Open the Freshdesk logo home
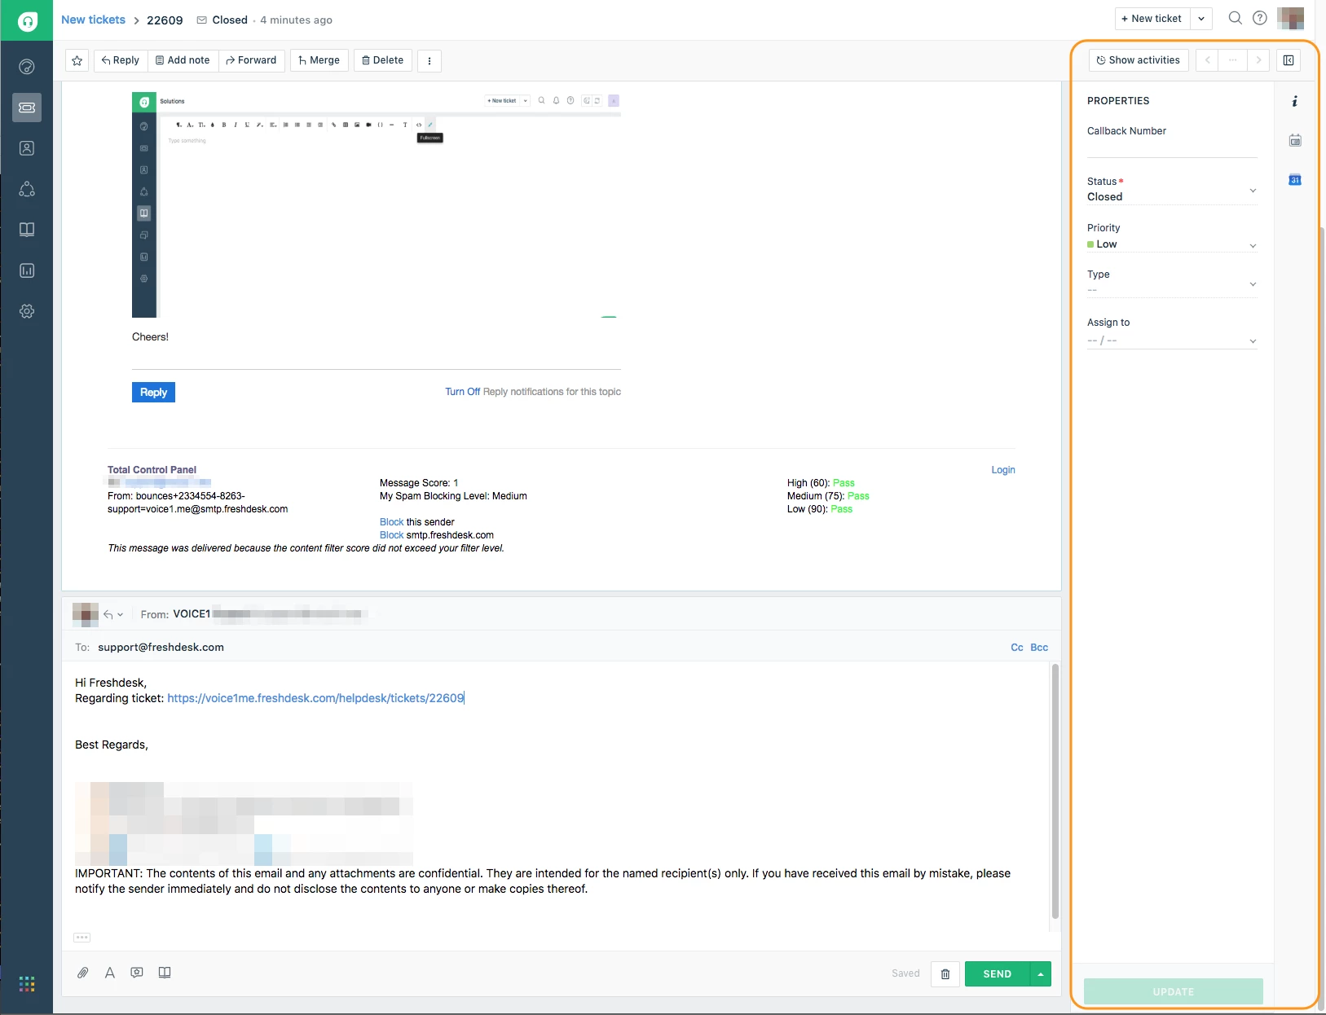Image resolution: width=1326 pixels, height=1015 pixels. click(27, 20)
